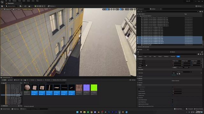Open the Blueprints toolbar dropdown icon

coord(25,6)
